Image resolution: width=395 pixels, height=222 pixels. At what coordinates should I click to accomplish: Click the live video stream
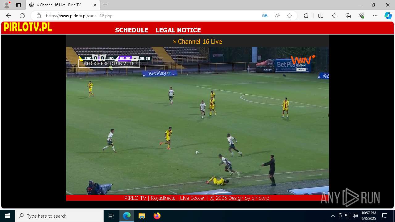click(x=197, y=121)
